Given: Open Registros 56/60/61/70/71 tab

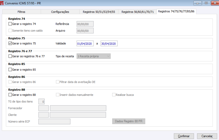Looking at the screenshot, I should (138, 12).
